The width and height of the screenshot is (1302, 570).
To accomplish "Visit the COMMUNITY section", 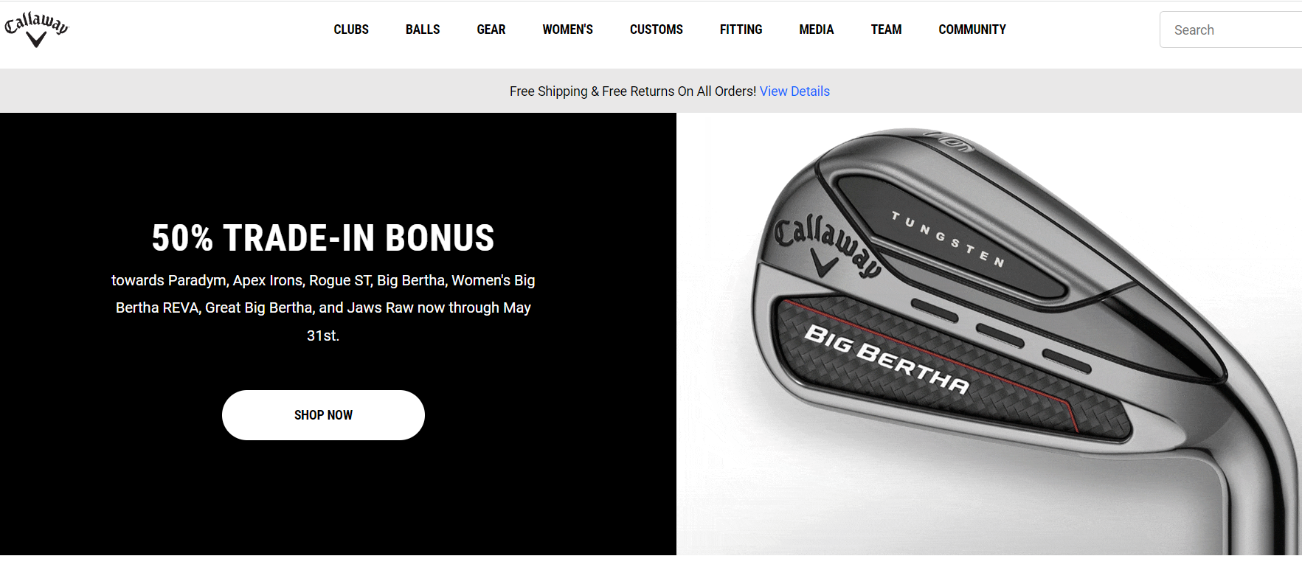I will (972, 29).
